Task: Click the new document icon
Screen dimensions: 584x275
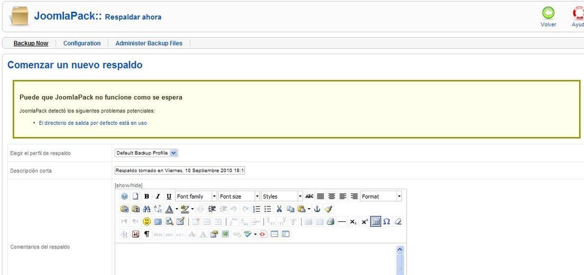Action: click(x=135, y=196)
